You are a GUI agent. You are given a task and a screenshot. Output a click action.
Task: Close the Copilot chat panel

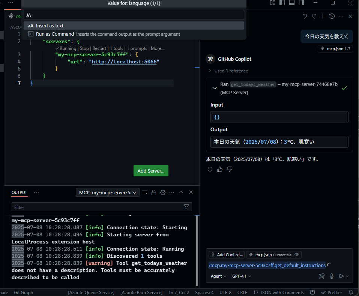point(350,16)
